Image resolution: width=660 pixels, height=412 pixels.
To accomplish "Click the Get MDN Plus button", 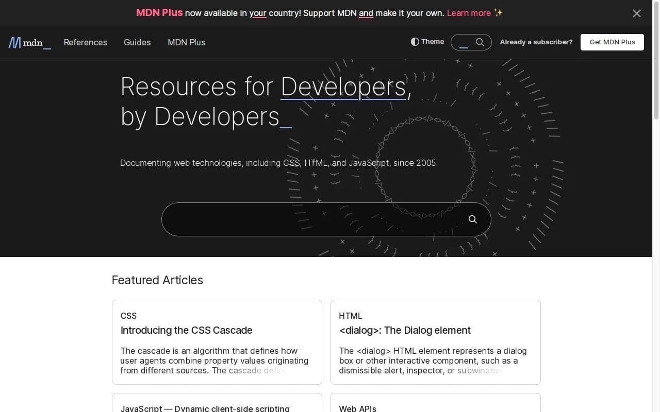I will [x=612, y=42].
